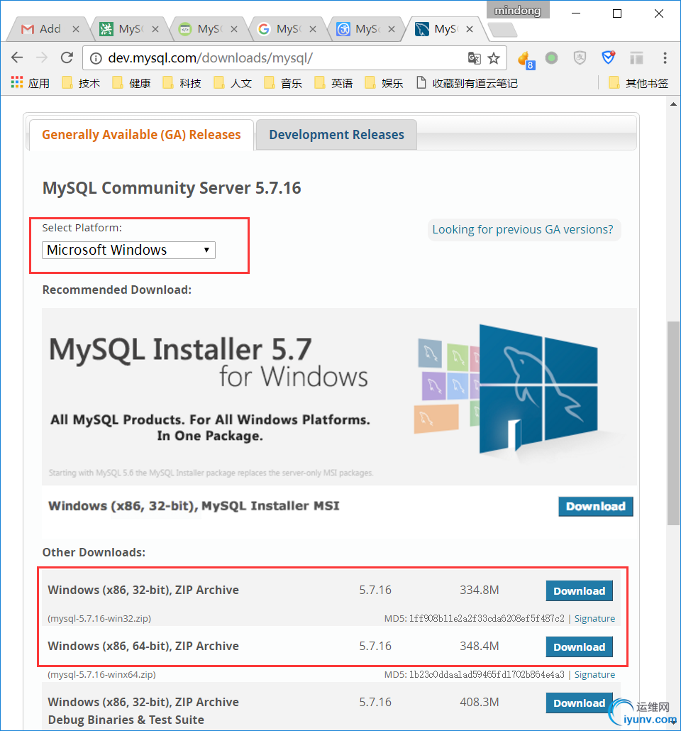Click MD5 hash 1ff908b11e2a2f33cda6208ef5f487c2
Viewport: 681px width, 731px height.
(x=487, y=619)
